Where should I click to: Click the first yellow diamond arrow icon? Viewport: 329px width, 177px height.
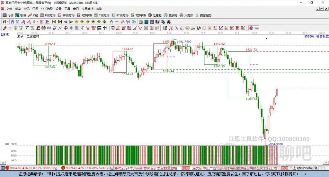point(76,22)
